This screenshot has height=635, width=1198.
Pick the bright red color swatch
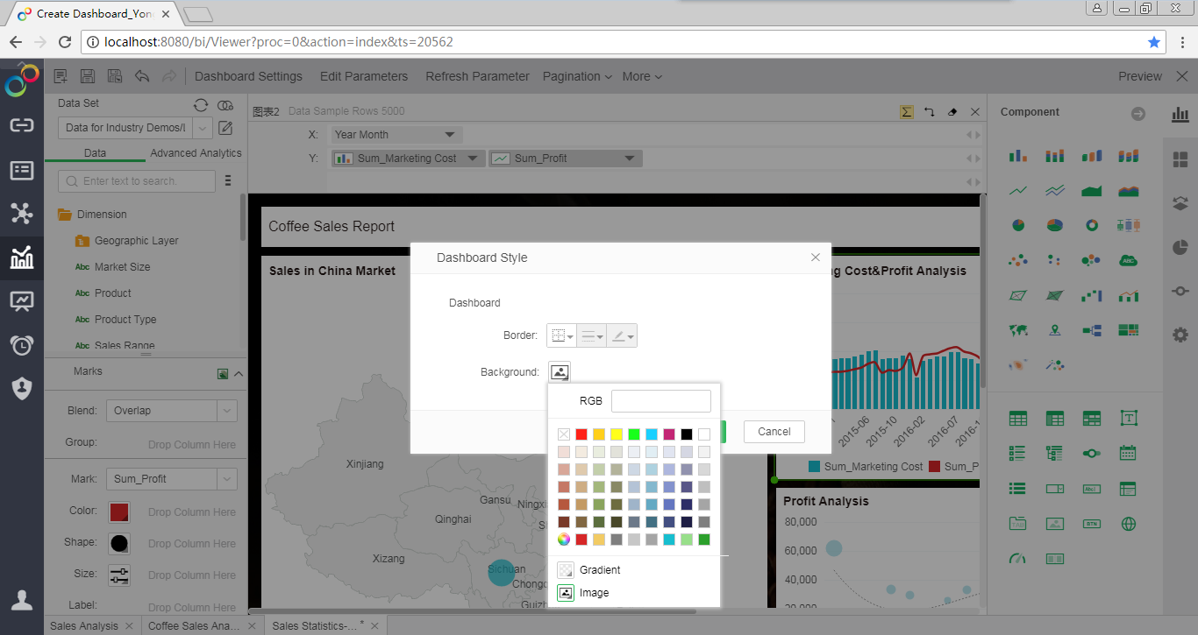coord(581,434)
